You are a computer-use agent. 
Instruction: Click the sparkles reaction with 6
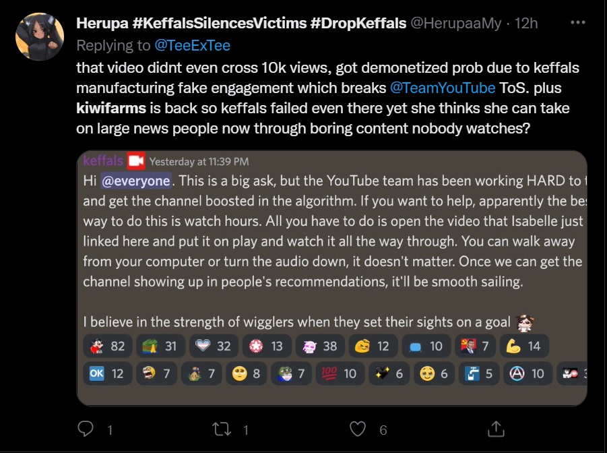point(390,373)
